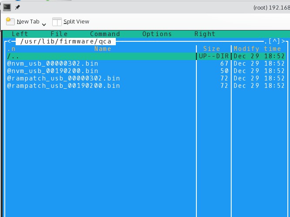
Task: Click the .n sort order indicator
Action: click(11, 49)
